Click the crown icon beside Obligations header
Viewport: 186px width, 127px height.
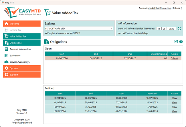[176, 41]
